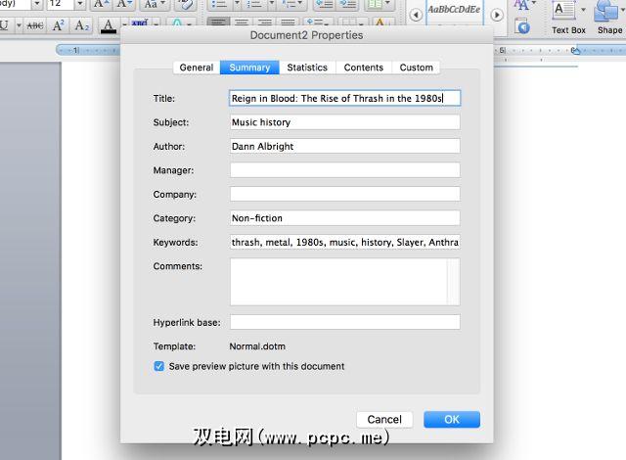This screenshot has height=460, width=626.
Task: Open the font size dropdown arrow
Action: (x=80, y=4)
